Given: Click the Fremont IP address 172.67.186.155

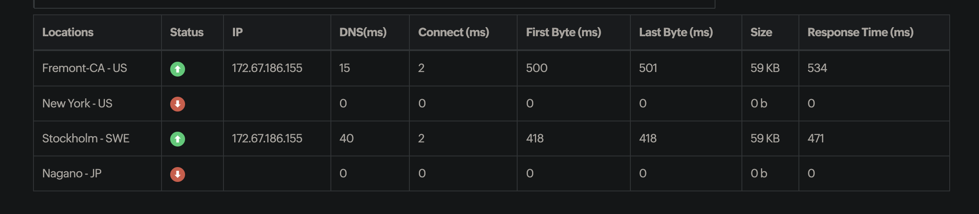Looking at the screenshot, I should (267, 68).
